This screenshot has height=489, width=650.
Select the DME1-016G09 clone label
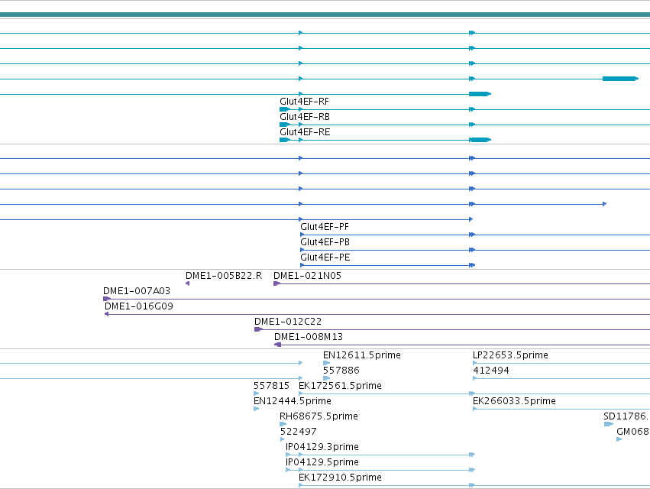(x=139, y=306)
